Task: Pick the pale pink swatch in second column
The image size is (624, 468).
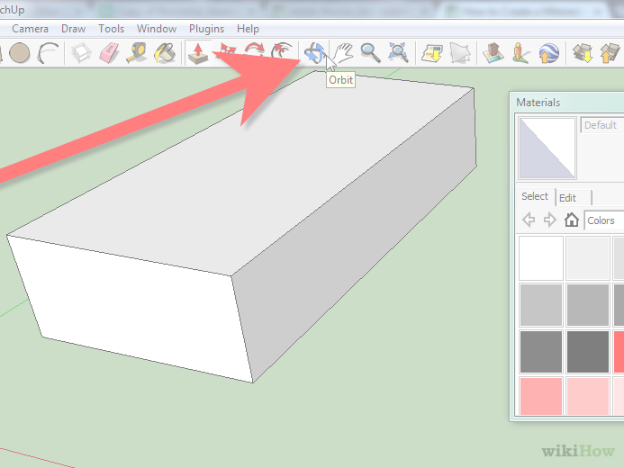Action: pos(588,396)
